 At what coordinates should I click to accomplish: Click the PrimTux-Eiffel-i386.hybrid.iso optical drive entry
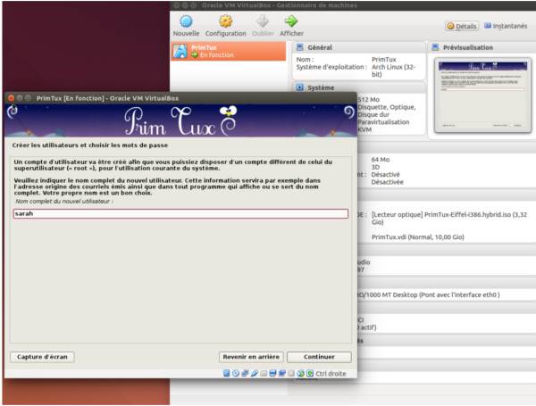(x=449, y=219)
